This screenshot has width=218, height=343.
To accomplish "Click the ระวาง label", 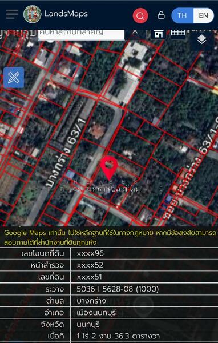I will [55, 289].
